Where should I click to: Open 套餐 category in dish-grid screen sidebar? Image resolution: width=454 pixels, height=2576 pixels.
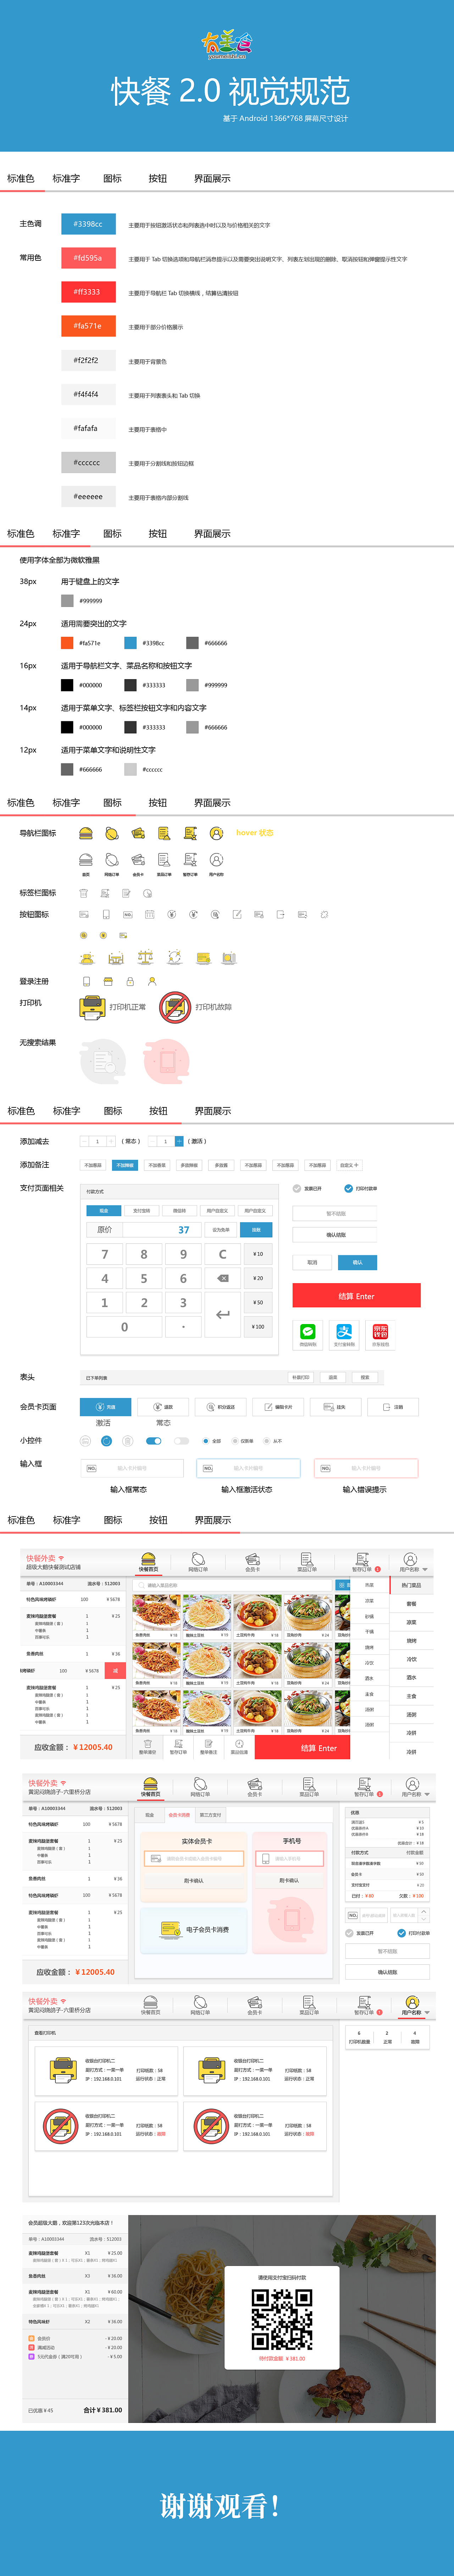pyautogui.click(x=411, y=1604)
